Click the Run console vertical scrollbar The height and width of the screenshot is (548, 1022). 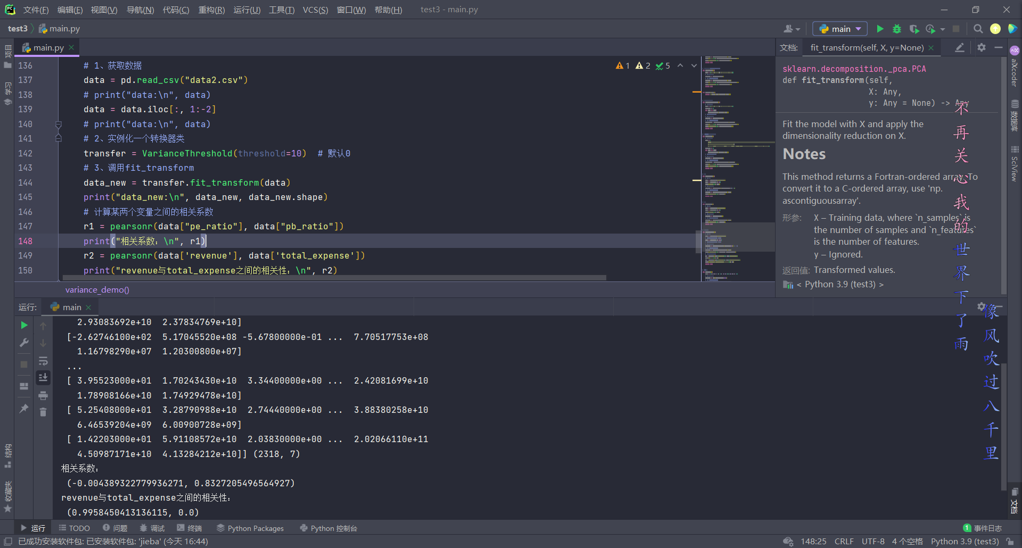pos(1003,426)
